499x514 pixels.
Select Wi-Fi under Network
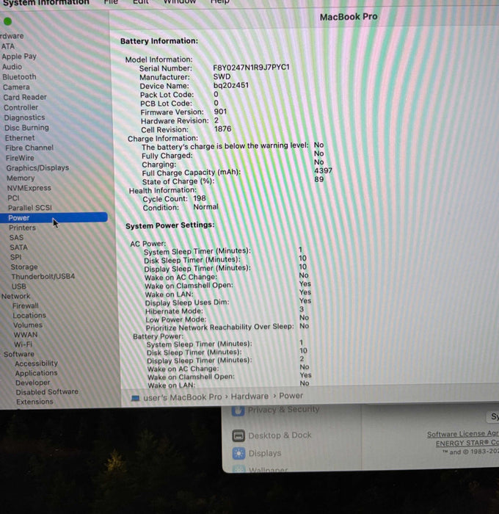coord(23,344)
